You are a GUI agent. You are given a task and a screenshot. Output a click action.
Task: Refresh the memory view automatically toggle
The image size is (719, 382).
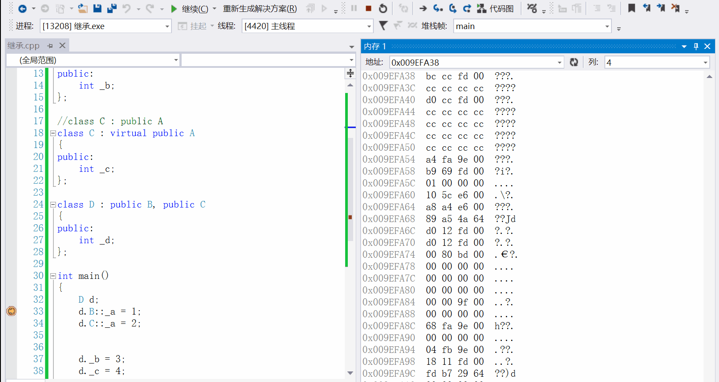[574, 62]
